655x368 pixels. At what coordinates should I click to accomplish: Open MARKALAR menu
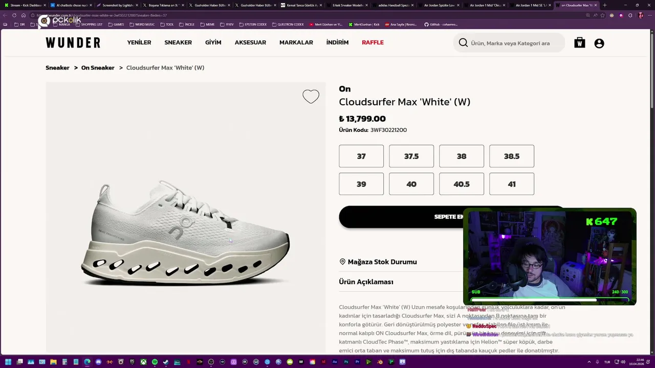coord(296,42)
